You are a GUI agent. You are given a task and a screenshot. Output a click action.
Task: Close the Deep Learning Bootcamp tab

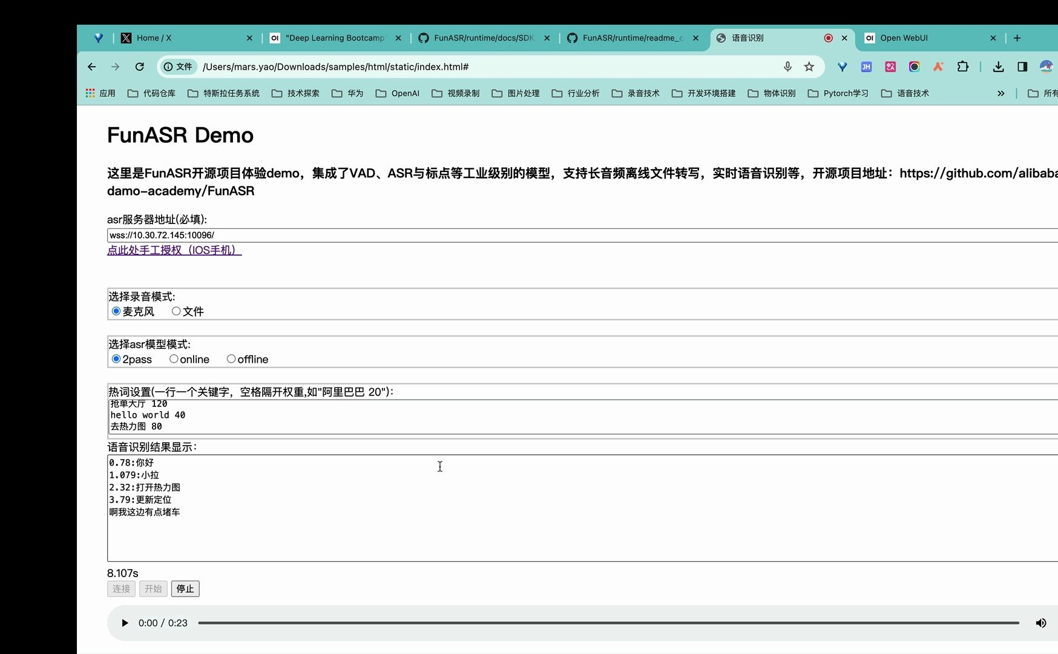coord(398,38)
